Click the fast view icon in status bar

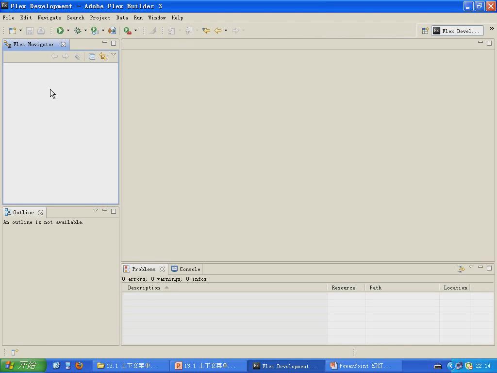pos(15,352)
